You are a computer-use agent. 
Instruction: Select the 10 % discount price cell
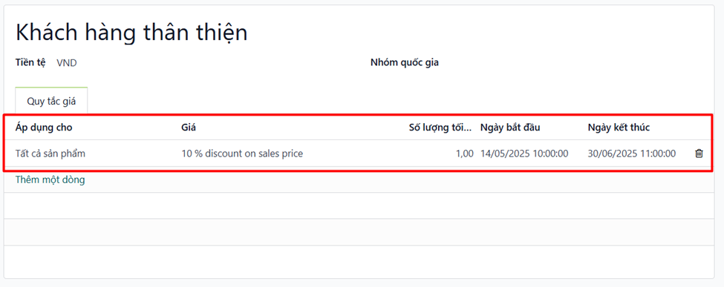click(x=242, y=154)
